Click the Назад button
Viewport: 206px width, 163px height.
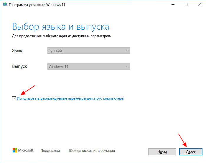162,152
